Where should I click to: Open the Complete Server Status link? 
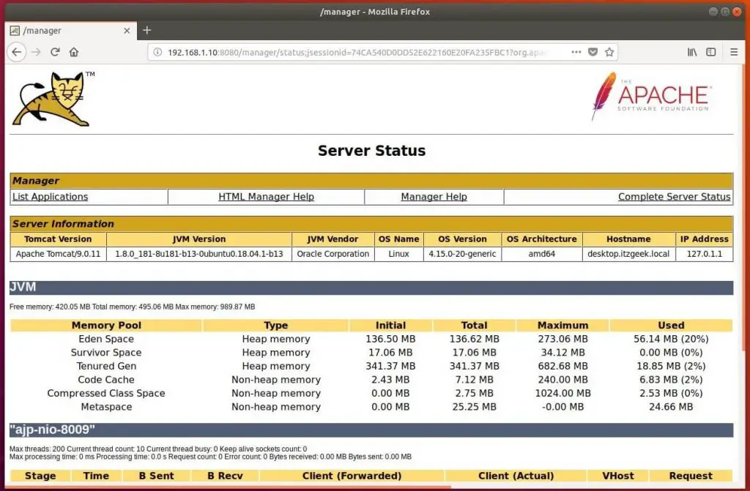(x=674, y=197)
